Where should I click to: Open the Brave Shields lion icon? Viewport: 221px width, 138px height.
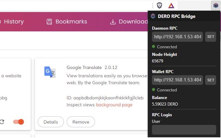159,6
